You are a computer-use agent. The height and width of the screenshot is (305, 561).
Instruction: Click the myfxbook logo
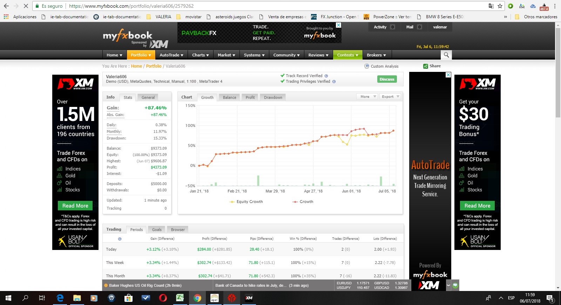coord(128,36)
